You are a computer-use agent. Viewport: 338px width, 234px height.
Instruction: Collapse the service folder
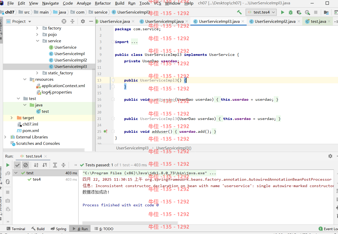click(37, 41)
